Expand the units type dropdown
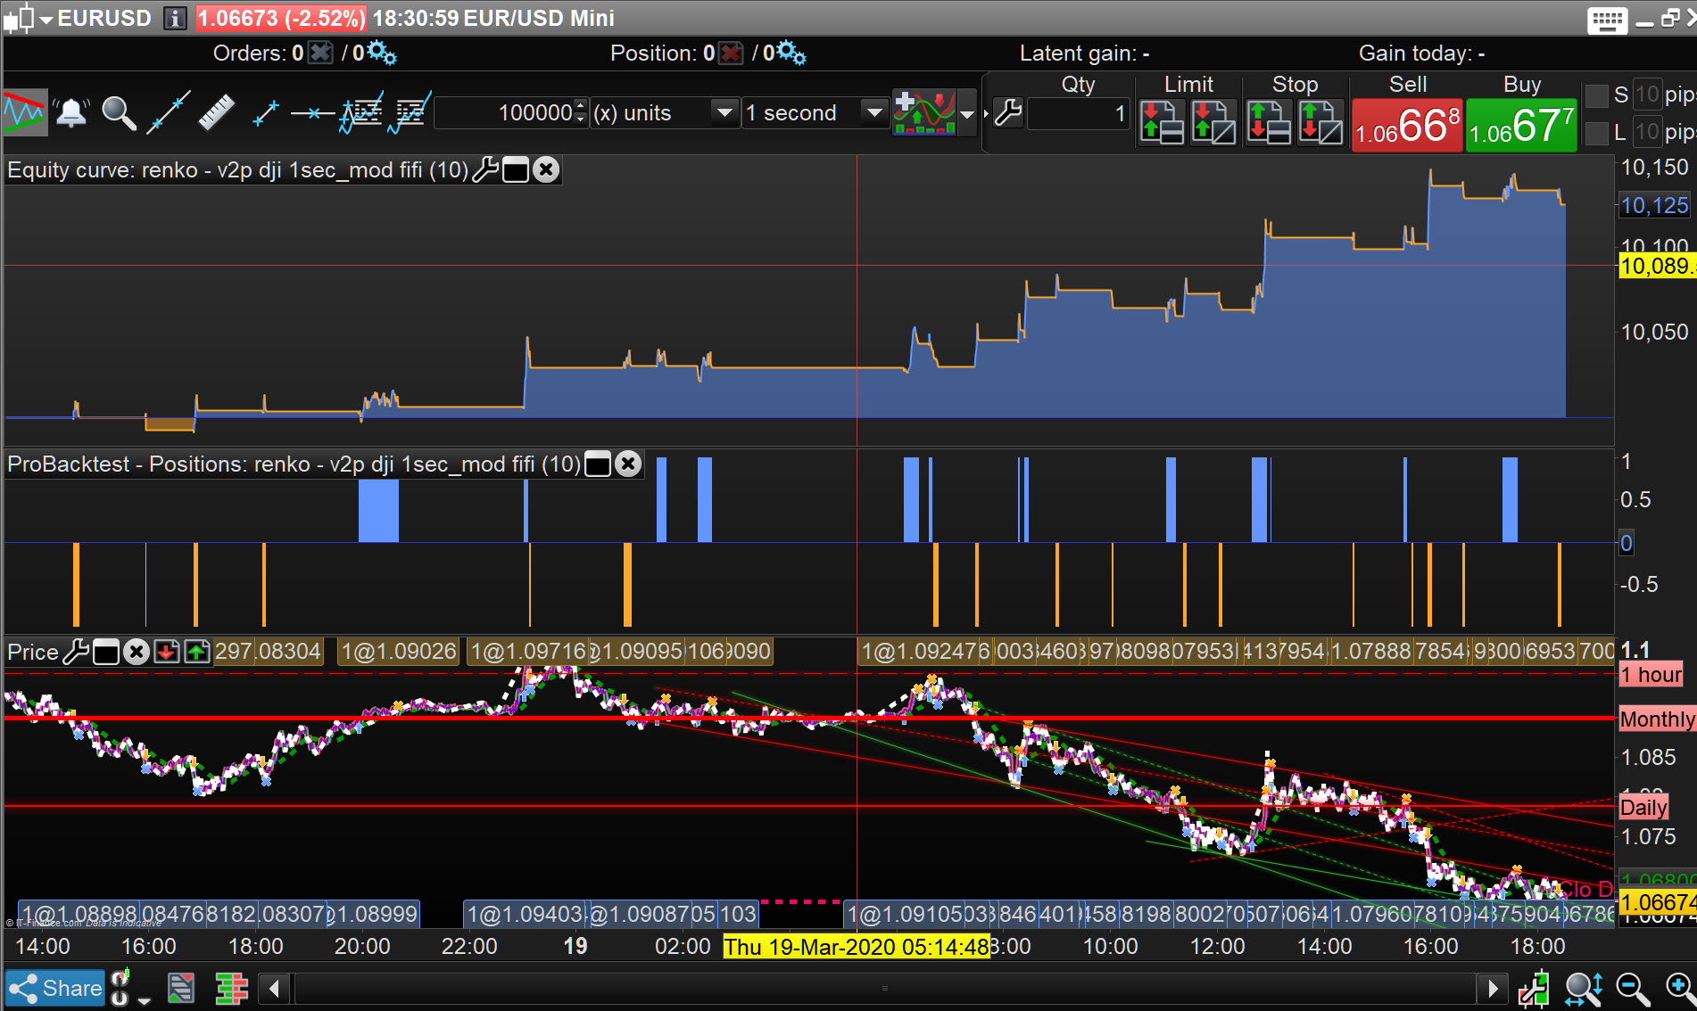The height and width of the screenshot is (1011, 1697). pos(724,113)
